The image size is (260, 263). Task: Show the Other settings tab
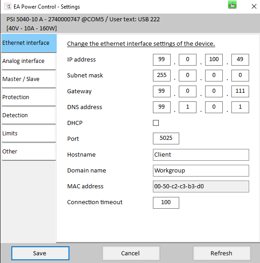pyautogui.click(x=29, y=152)
